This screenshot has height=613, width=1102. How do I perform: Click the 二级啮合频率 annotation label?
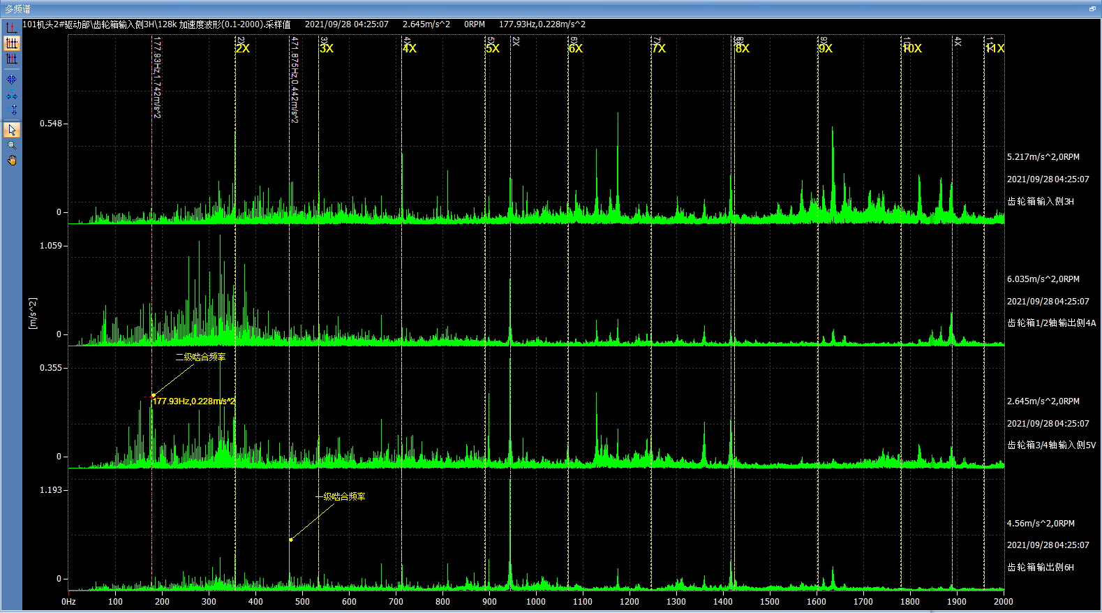click(200, 357)
